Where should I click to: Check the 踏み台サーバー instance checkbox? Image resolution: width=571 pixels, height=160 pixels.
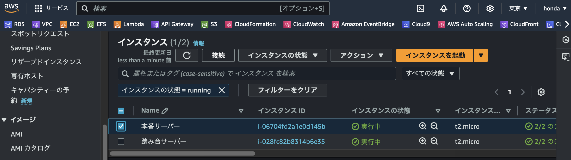pyautogui.click(x=121, y=141)
